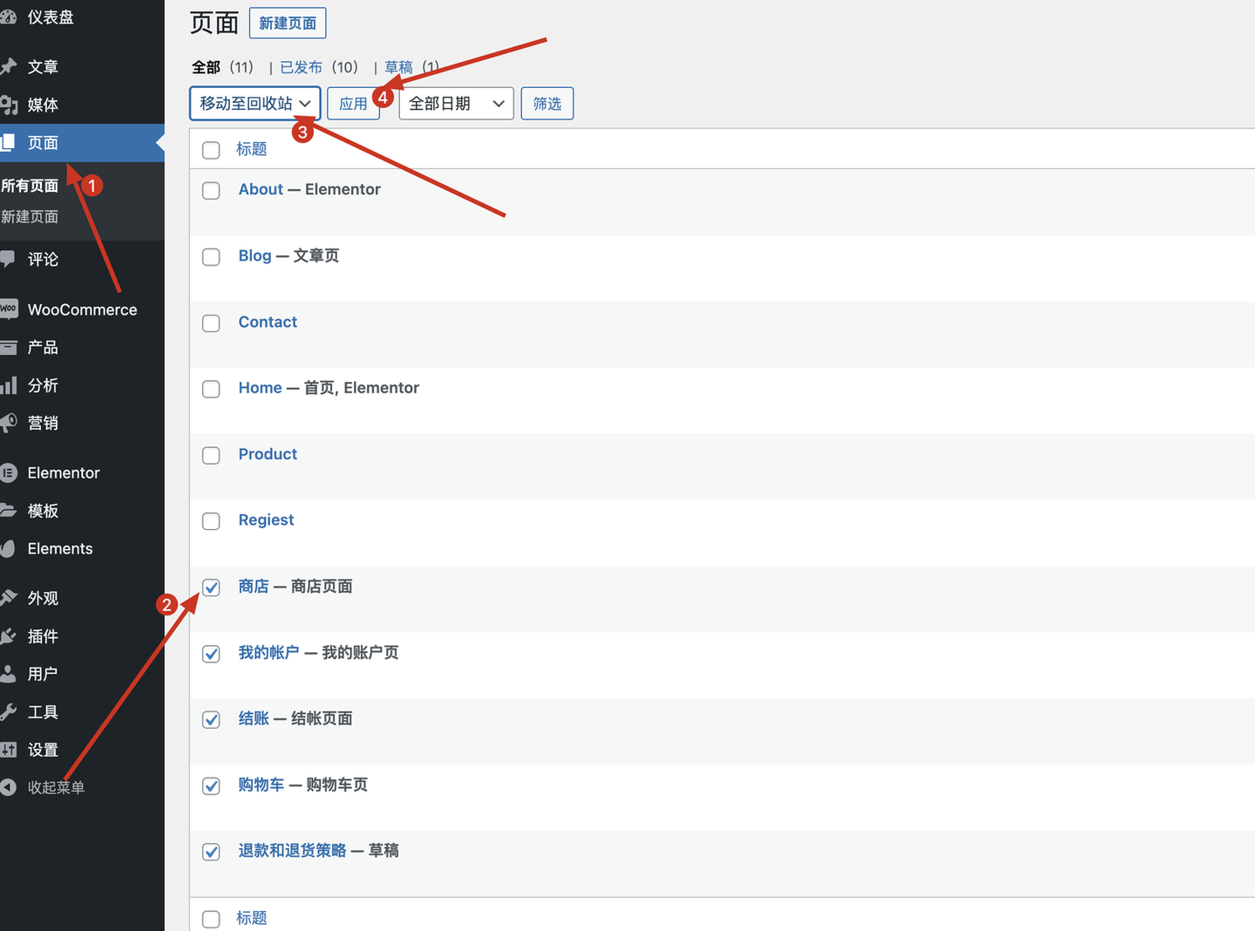Sort by top 标题 column header
The height and width of the screenshot is (931, 1255).
click(x=252, y=149)
